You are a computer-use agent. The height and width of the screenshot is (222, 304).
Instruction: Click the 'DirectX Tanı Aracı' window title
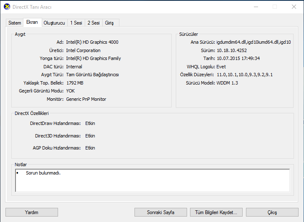(x=32, y=7)
